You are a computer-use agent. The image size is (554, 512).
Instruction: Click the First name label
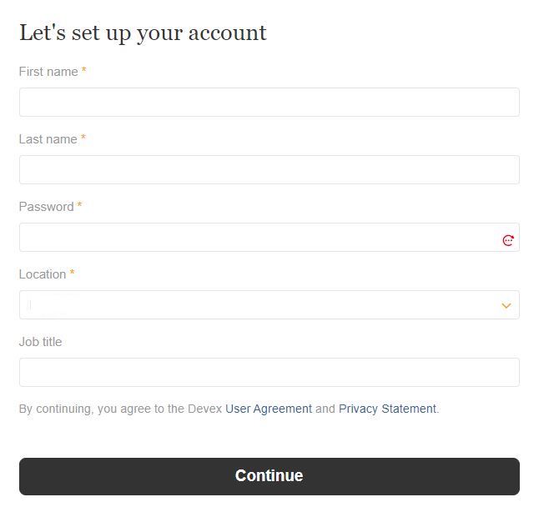[x=48, y=72]
